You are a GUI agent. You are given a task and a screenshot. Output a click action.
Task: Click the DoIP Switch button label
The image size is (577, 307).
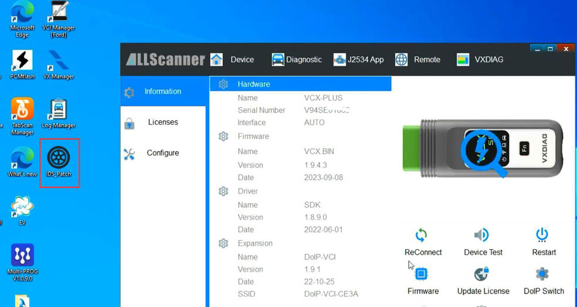coord(544,291)
